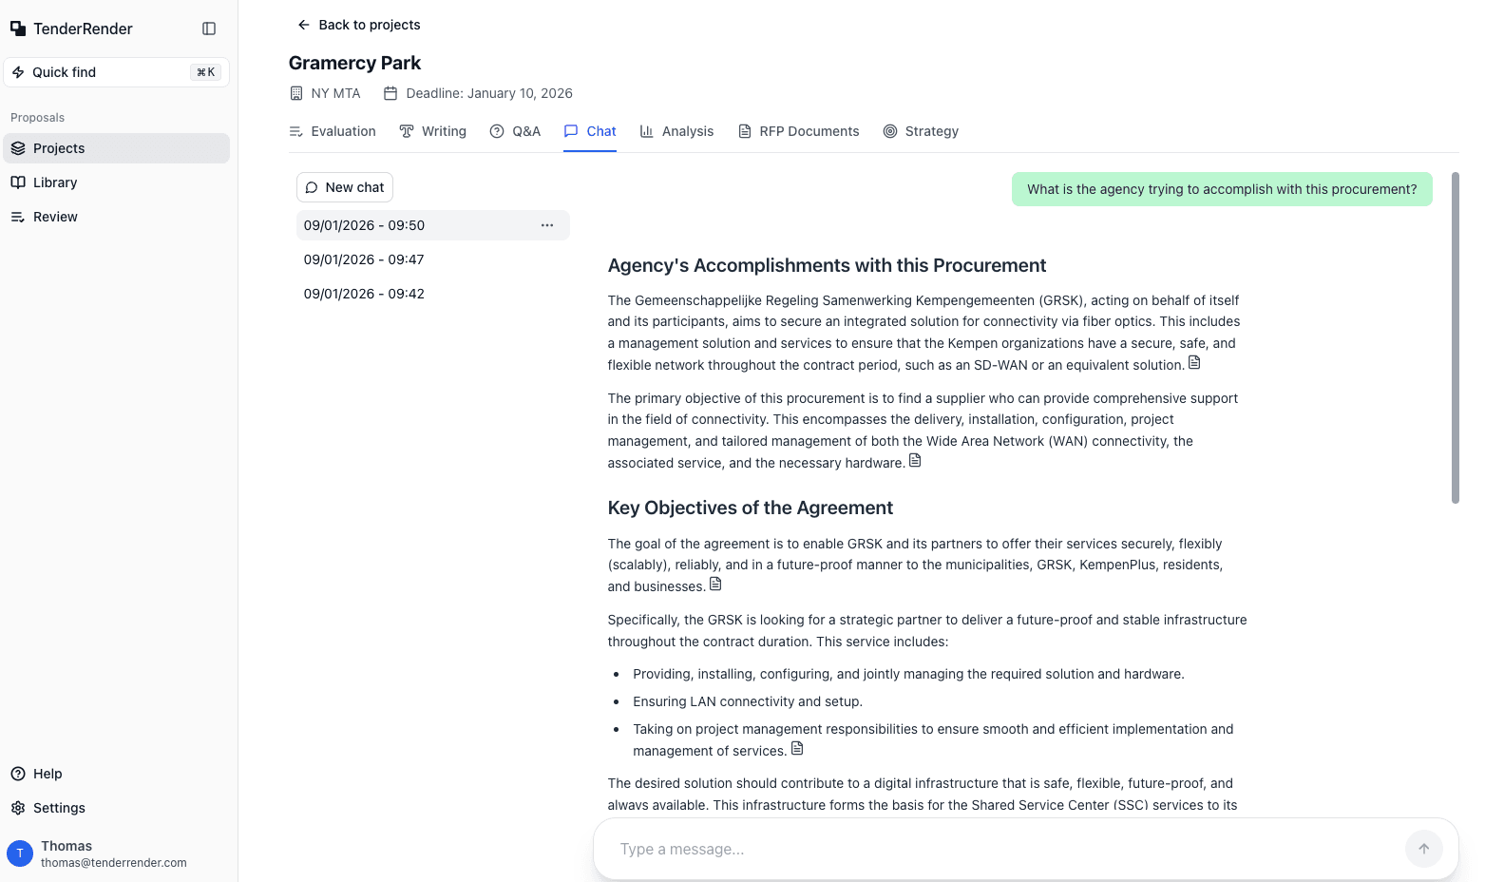Open citation icon after 'necessary hardware'
This screenshot has height=882, width=1504.
coord(915,461)
